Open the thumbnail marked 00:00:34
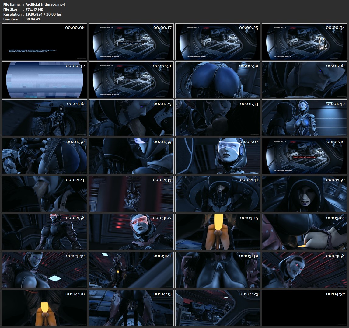 tap(304, 42)
